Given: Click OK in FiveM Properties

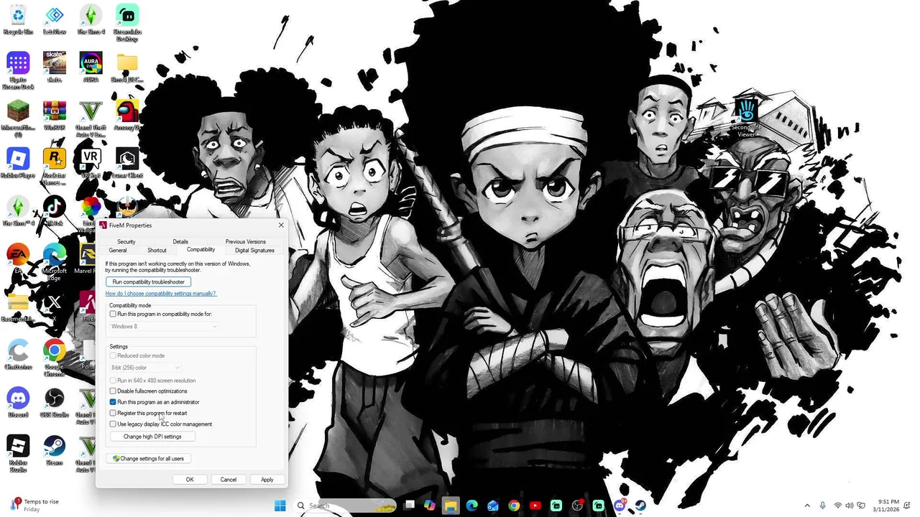Looking at the screenshot, I should tap(190, 480).
